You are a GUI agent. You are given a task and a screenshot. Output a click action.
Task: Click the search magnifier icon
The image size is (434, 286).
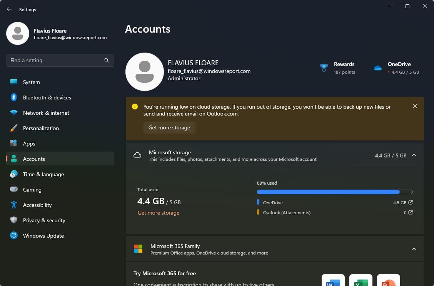[x=107, y=60]
